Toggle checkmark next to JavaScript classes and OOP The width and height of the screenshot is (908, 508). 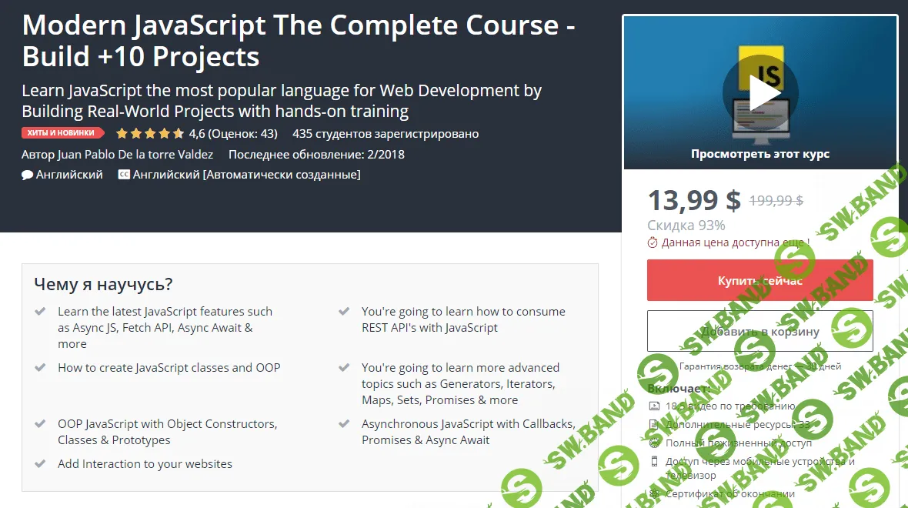coord(41,367)
